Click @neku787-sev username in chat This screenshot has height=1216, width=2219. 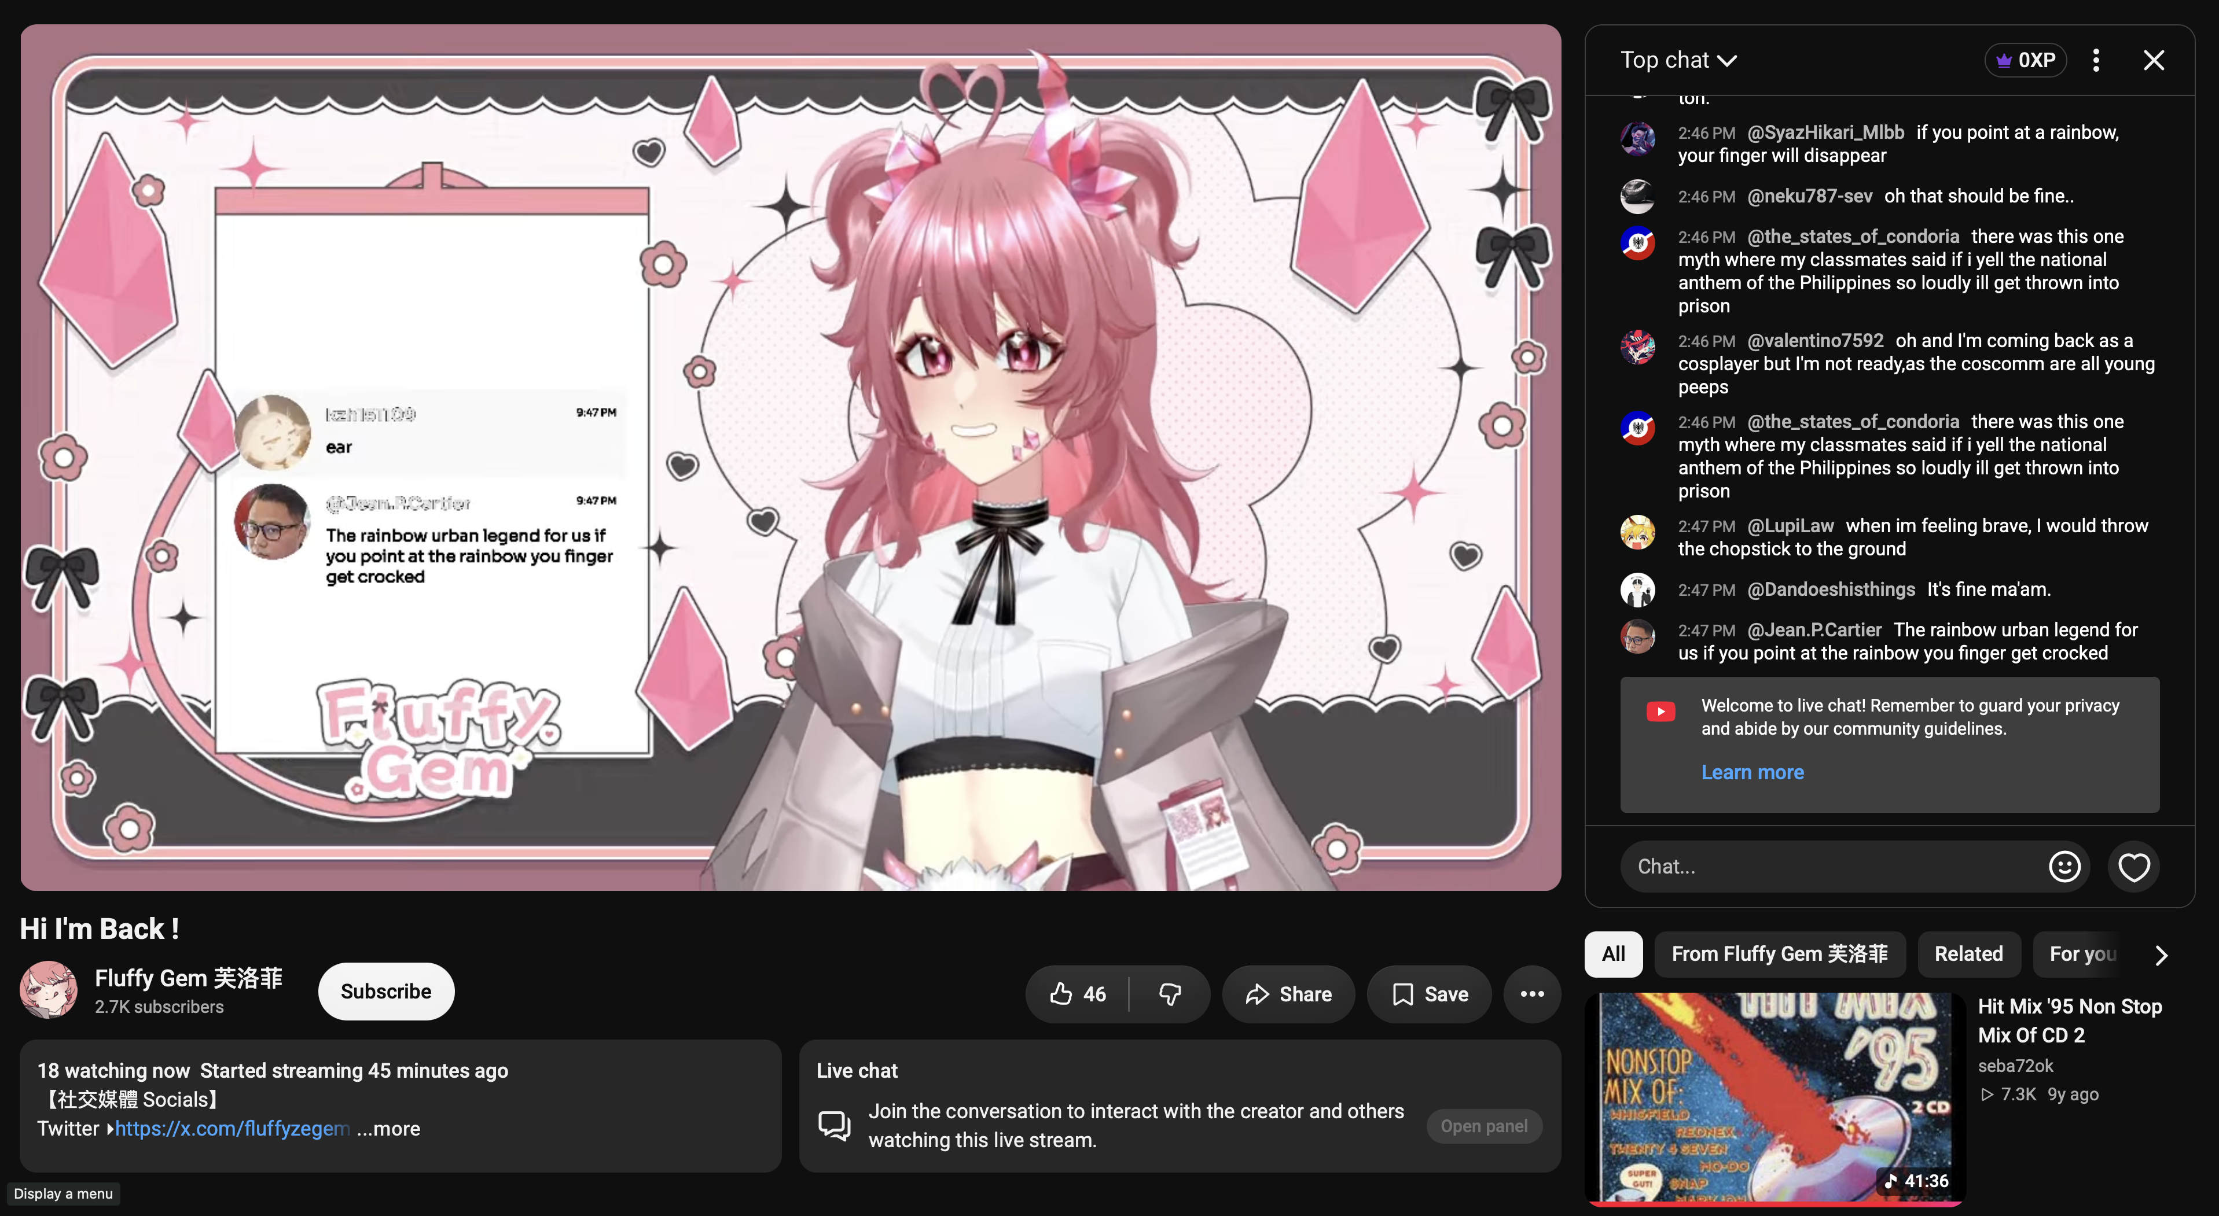[1809, 196]
